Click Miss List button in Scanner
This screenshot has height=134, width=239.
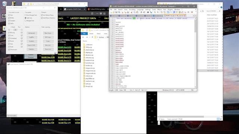click(48, 45)
